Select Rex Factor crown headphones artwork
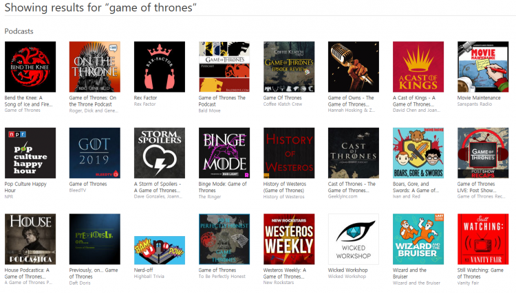The image size is (516, 293). click(x=160, y=67)
